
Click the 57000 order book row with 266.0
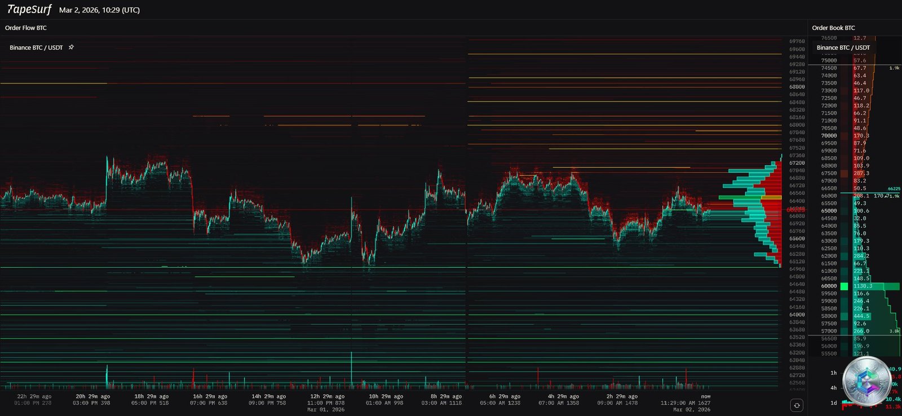click(x=854, y=331)
